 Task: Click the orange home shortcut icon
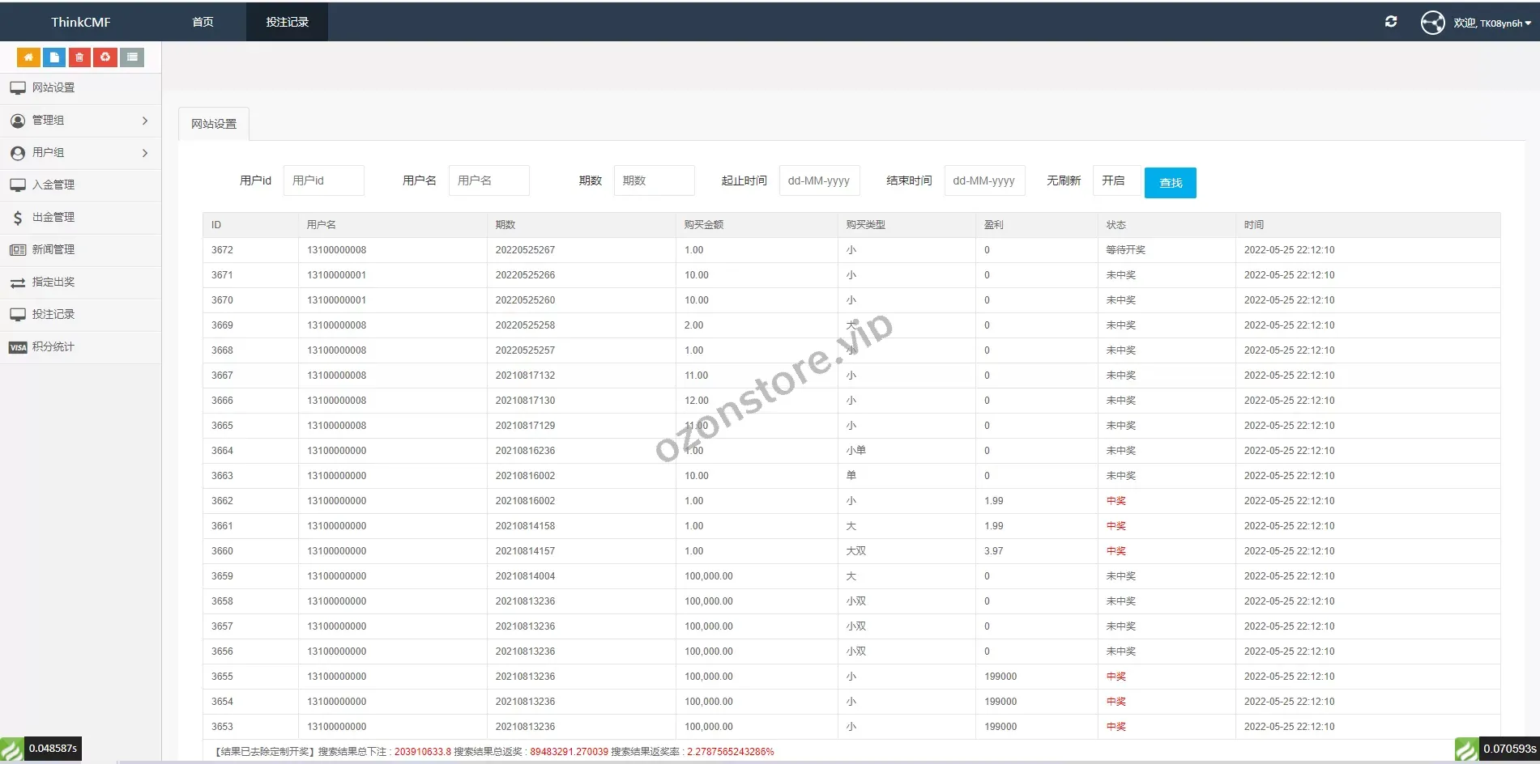point(28,57)
